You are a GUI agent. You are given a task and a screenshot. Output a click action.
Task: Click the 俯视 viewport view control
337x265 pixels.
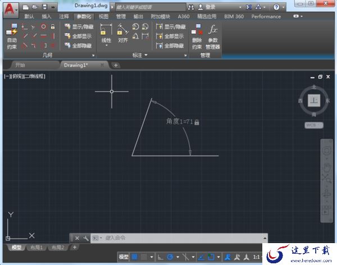17,76
